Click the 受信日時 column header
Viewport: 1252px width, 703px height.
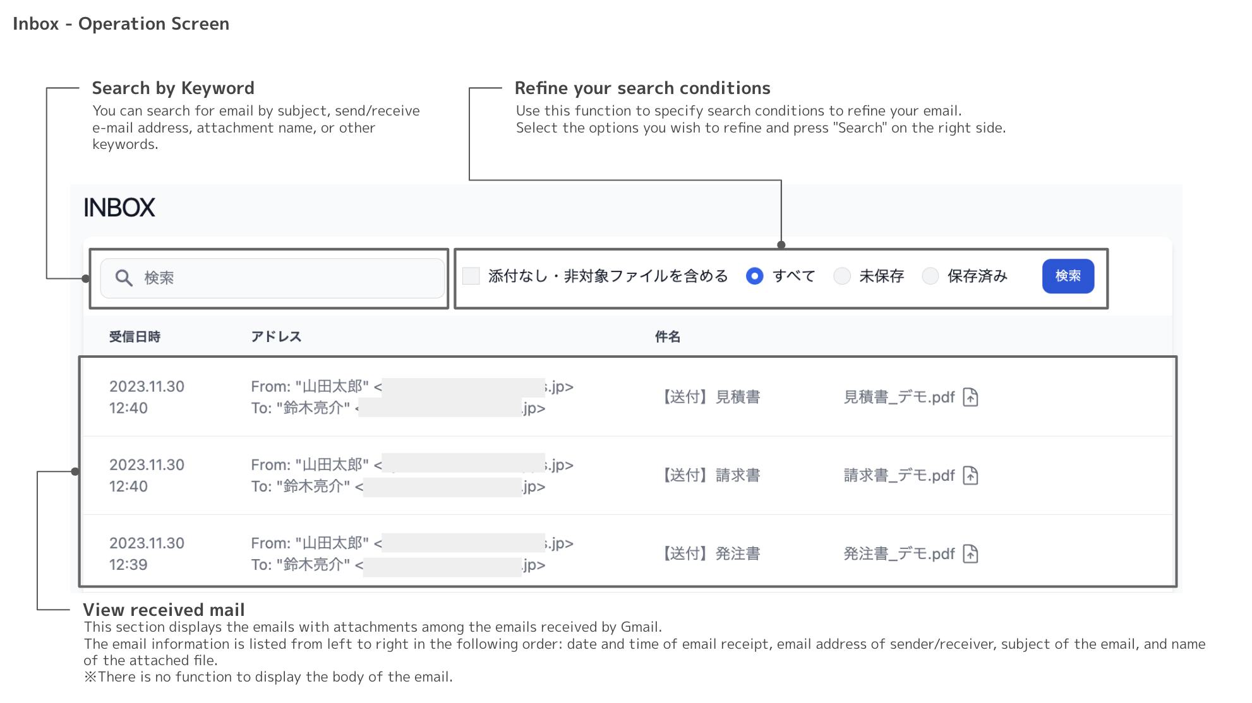click(x=135, y=336)
